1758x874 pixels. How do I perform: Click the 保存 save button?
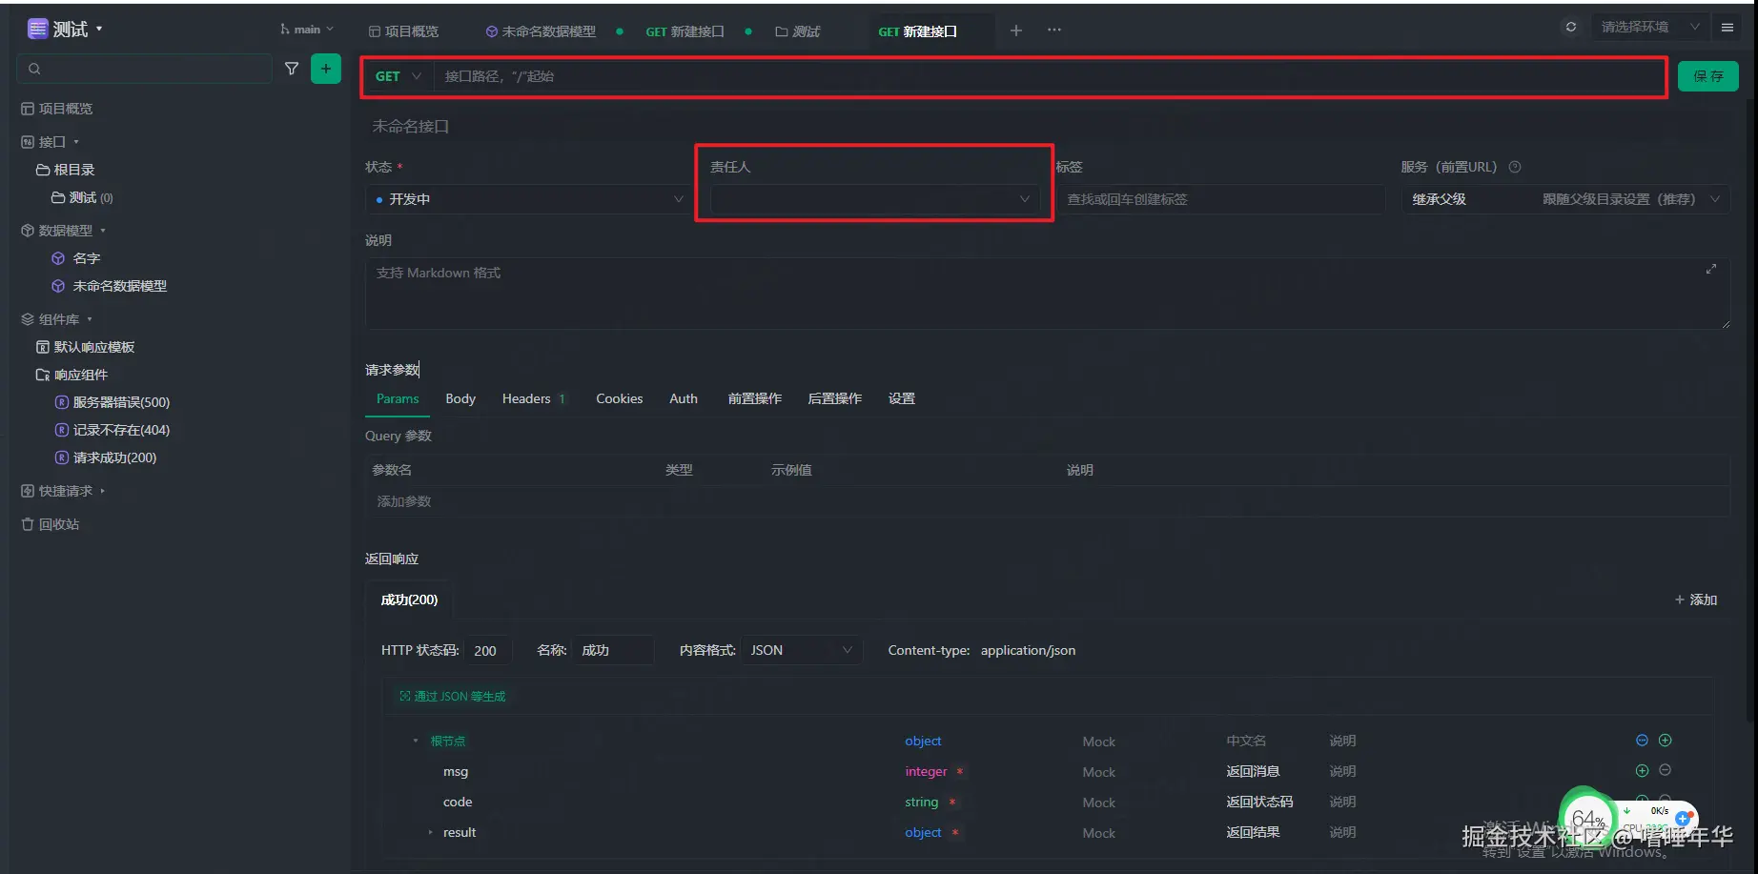coord(1708,76)
